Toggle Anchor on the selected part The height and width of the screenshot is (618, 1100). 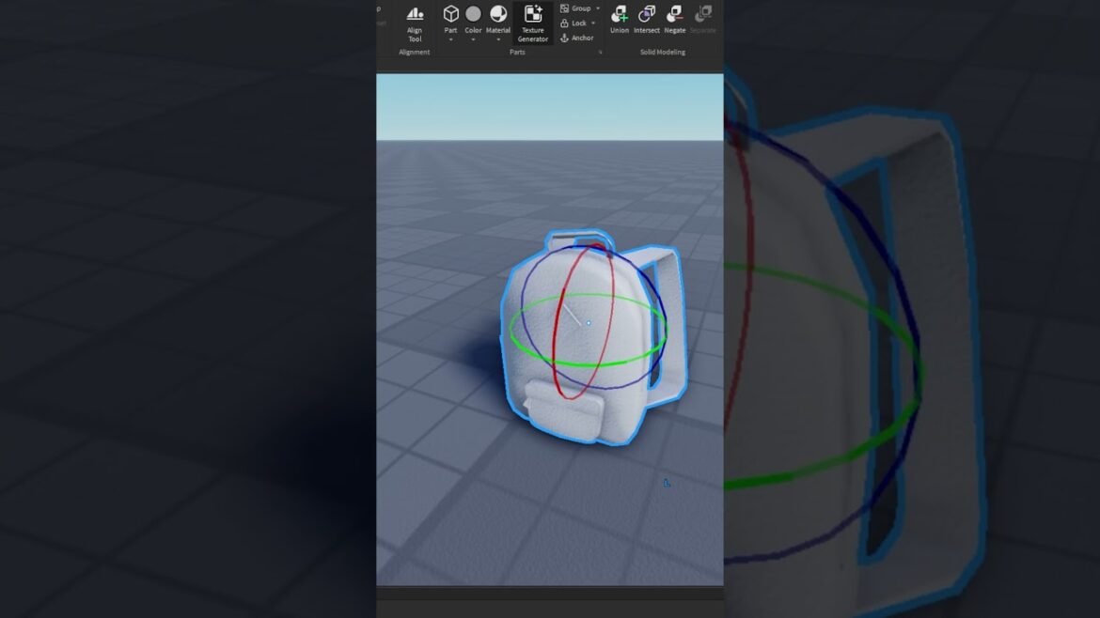point(577,38)
